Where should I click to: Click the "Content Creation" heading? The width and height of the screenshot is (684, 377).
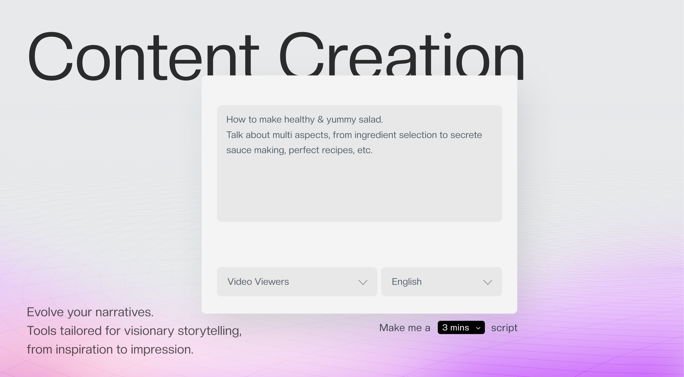pos(276,56)
